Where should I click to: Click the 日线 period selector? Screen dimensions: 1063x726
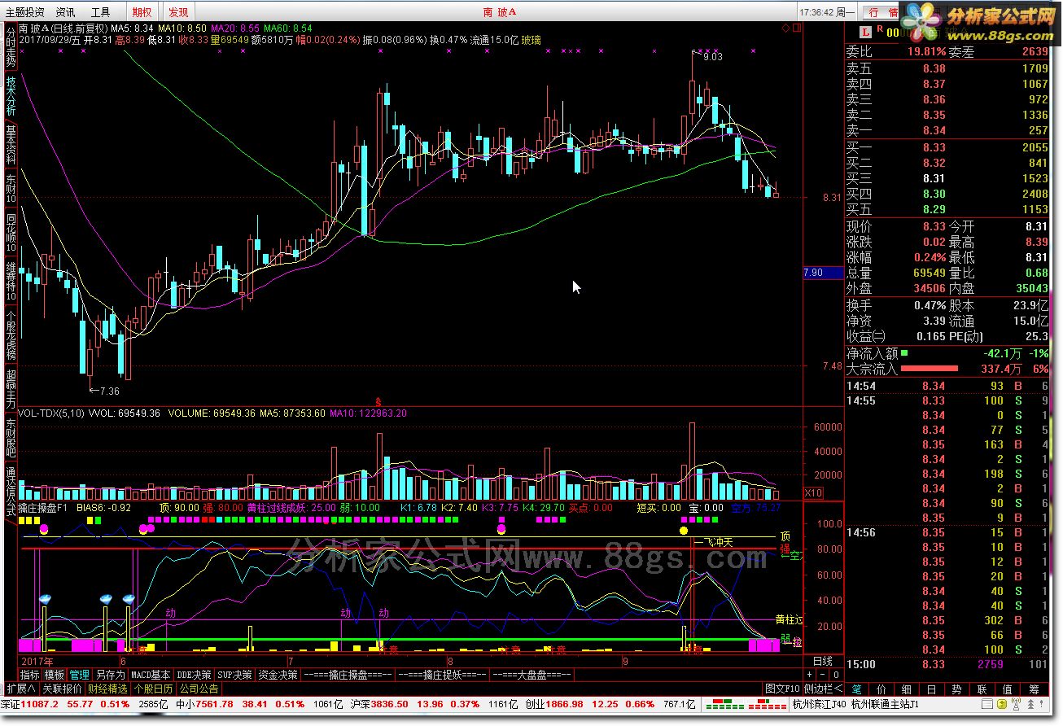click(x=823, y=662)
